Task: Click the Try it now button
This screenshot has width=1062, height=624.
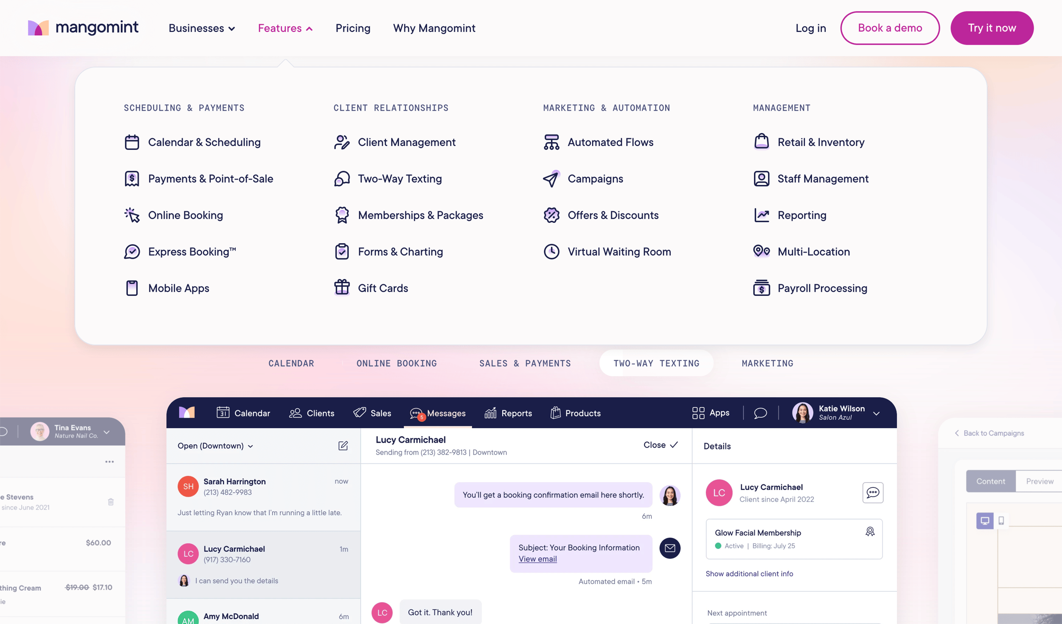Action: (992, 28)
